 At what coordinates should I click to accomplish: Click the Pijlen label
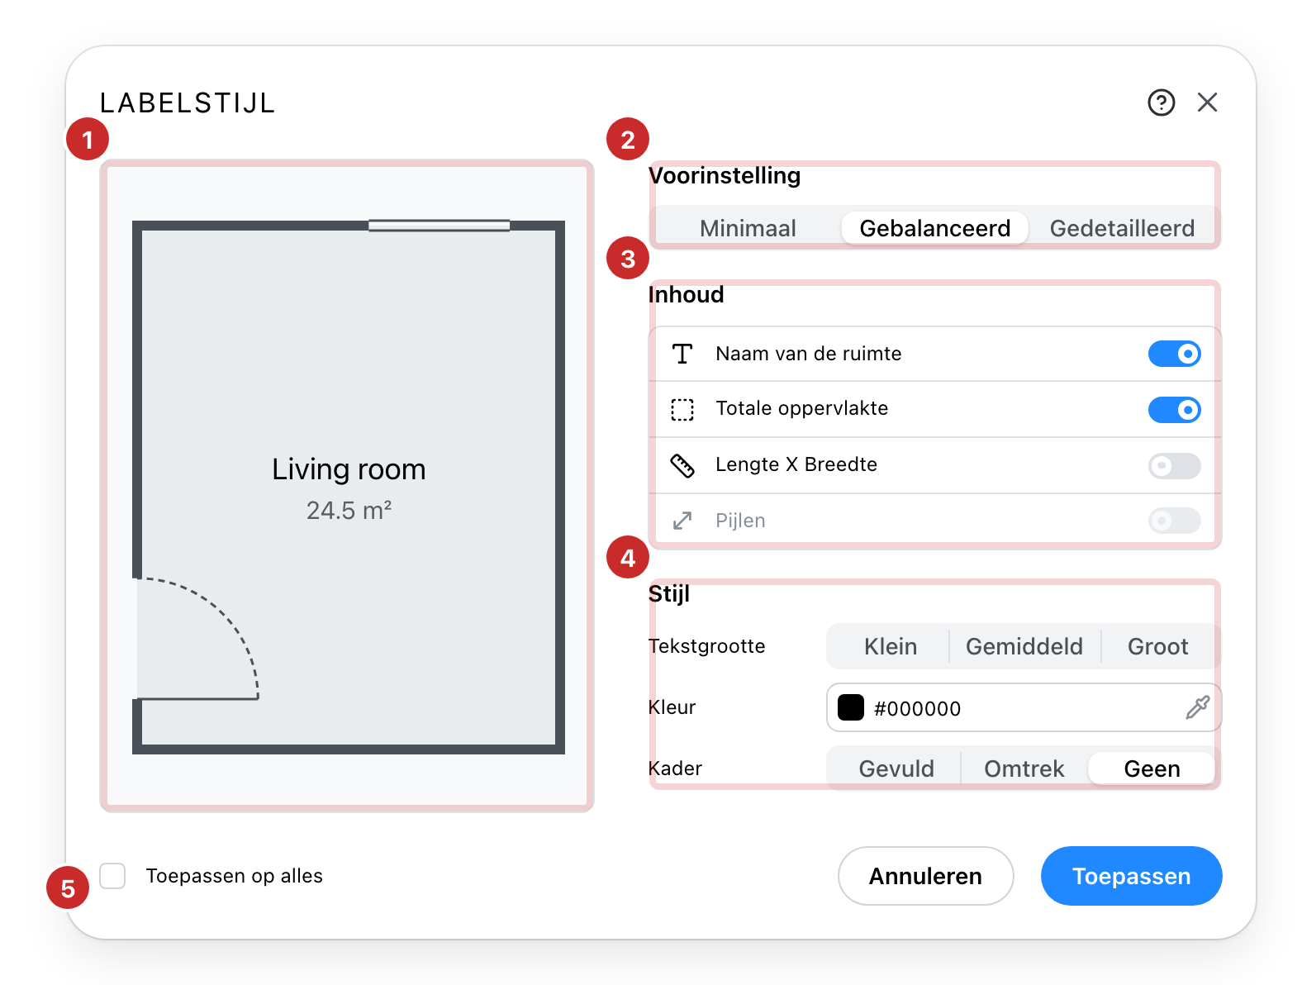click(740, 521)
